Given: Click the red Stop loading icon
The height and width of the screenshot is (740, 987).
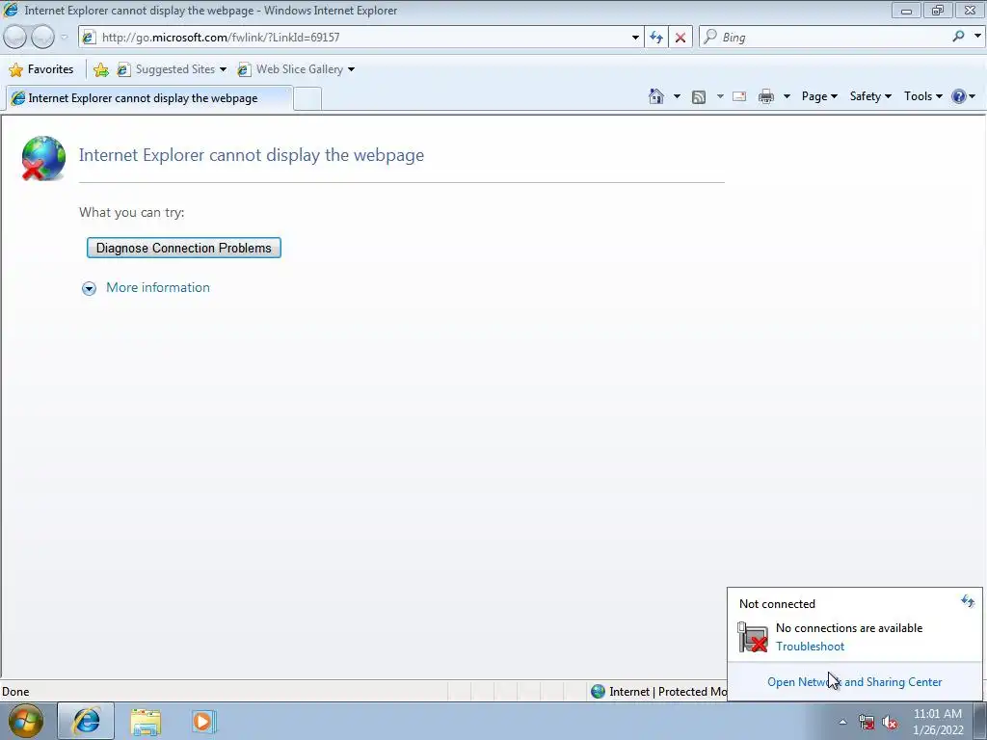Looking at the screenshot, I should tap(680, 38).
